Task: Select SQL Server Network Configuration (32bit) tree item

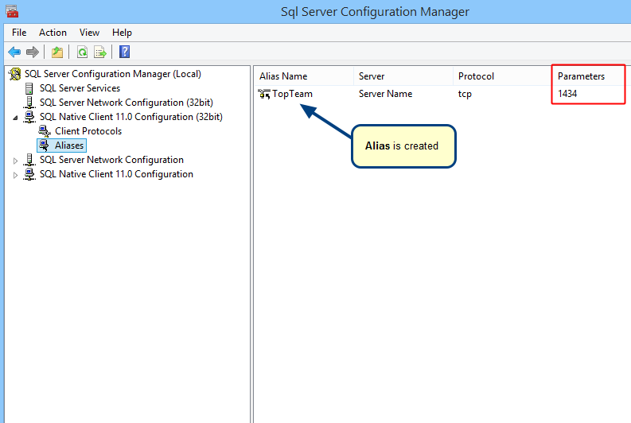Action: pos(126,103)
